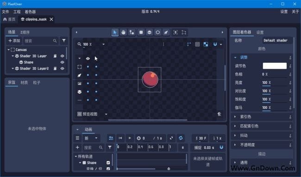
Task: Click the three vertical dots in viewport
Action: click(x=163, y=44)
